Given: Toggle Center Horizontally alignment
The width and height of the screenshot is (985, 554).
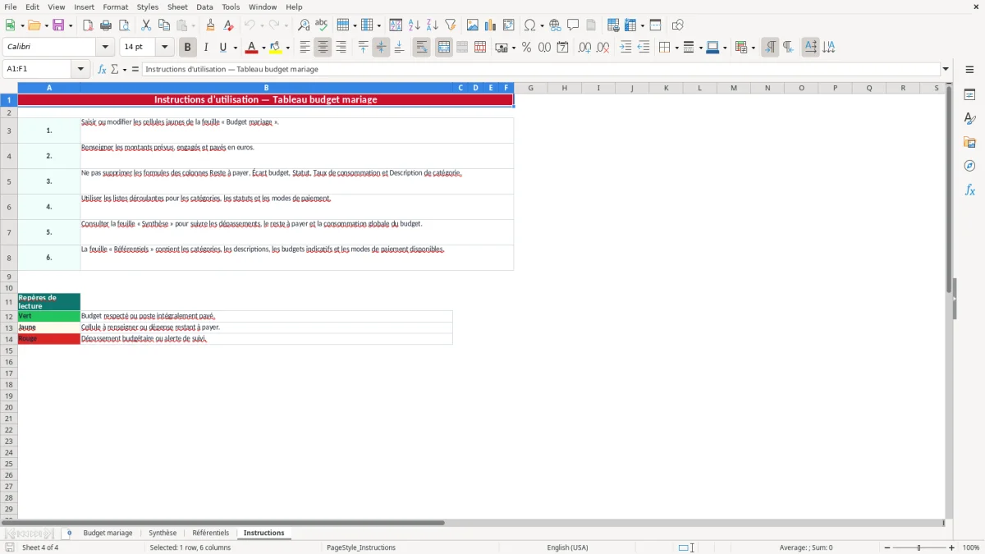Looking at the screenshot, I should (x=323, y=48).
